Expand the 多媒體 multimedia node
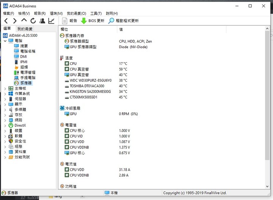 coord(5,110)
